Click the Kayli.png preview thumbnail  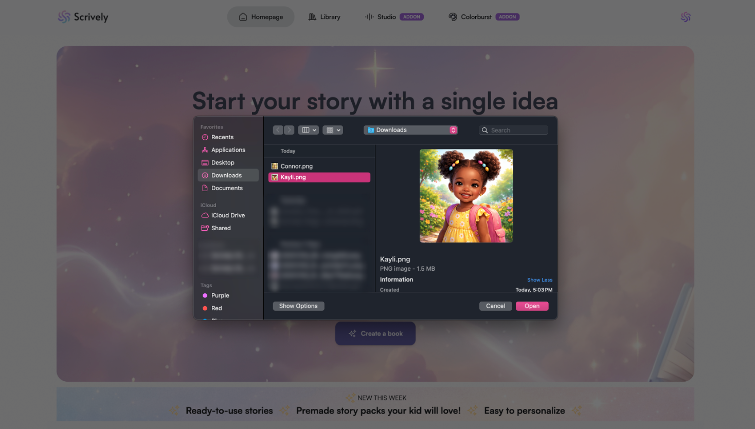point(466,196)
